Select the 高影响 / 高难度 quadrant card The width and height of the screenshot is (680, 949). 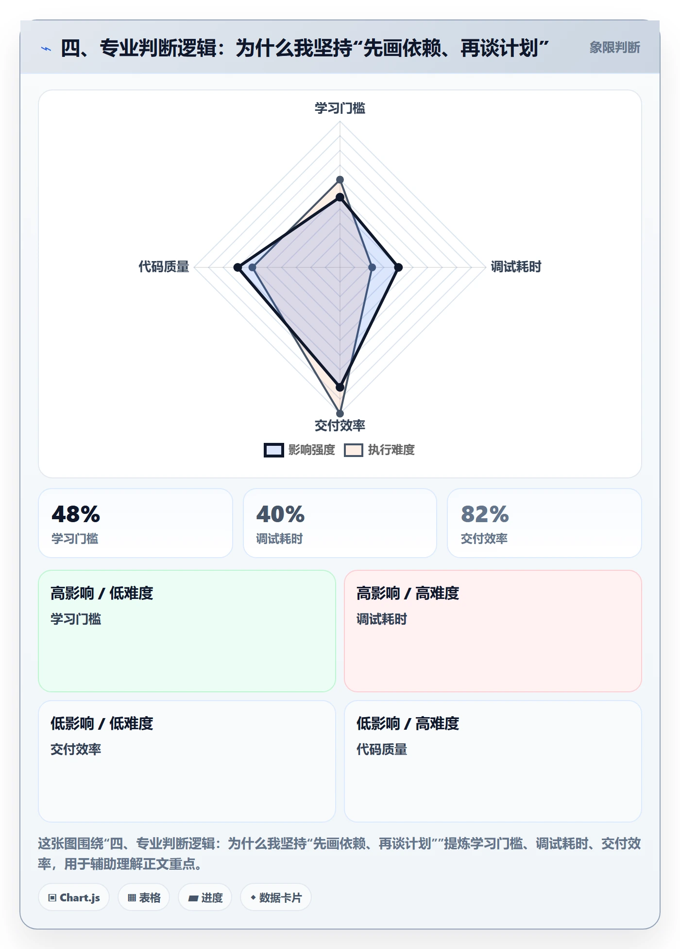coord(493,631)
